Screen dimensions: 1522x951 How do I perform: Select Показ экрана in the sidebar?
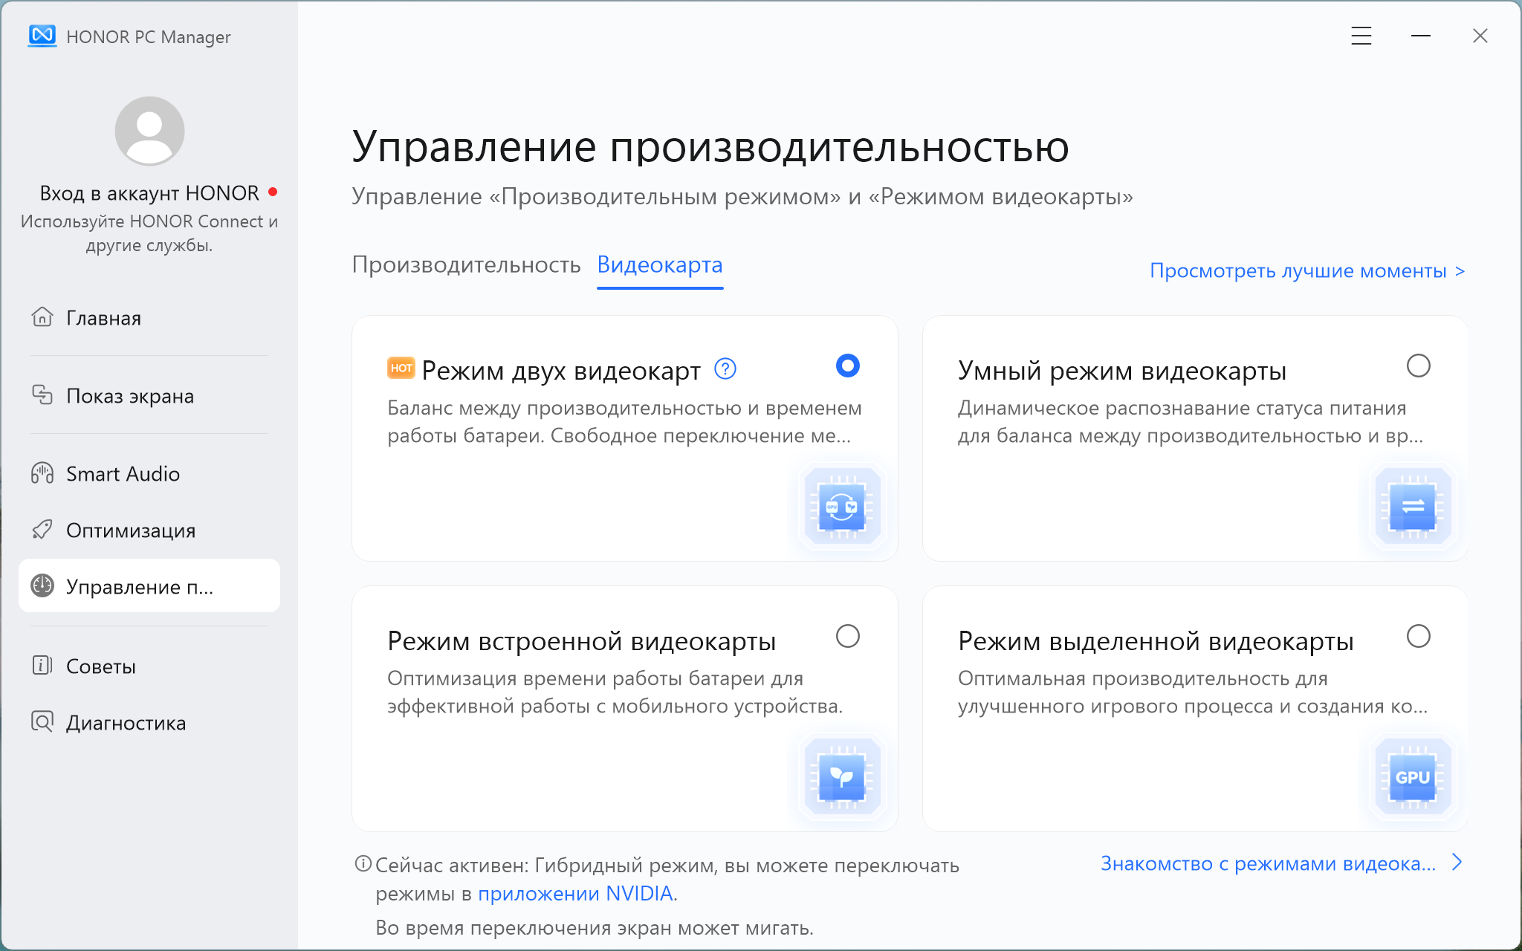click(129, 396)
